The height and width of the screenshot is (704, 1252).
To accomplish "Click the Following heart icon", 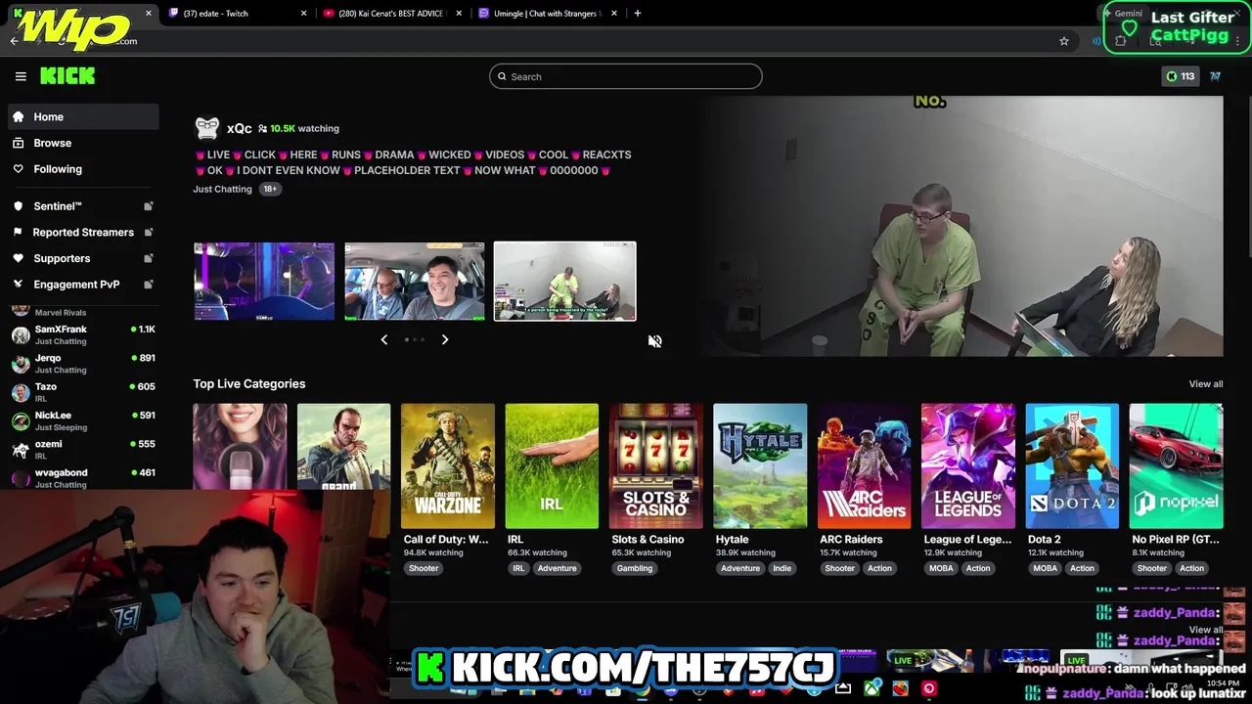I will 18,169.
